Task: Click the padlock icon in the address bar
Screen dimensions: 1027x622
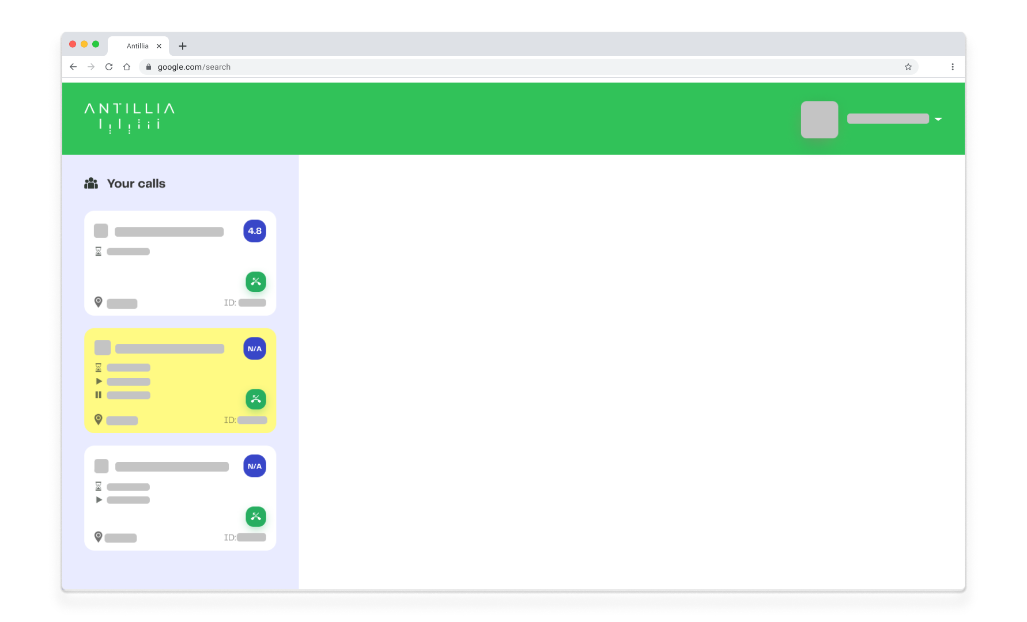Action: (x=149, y=67)
